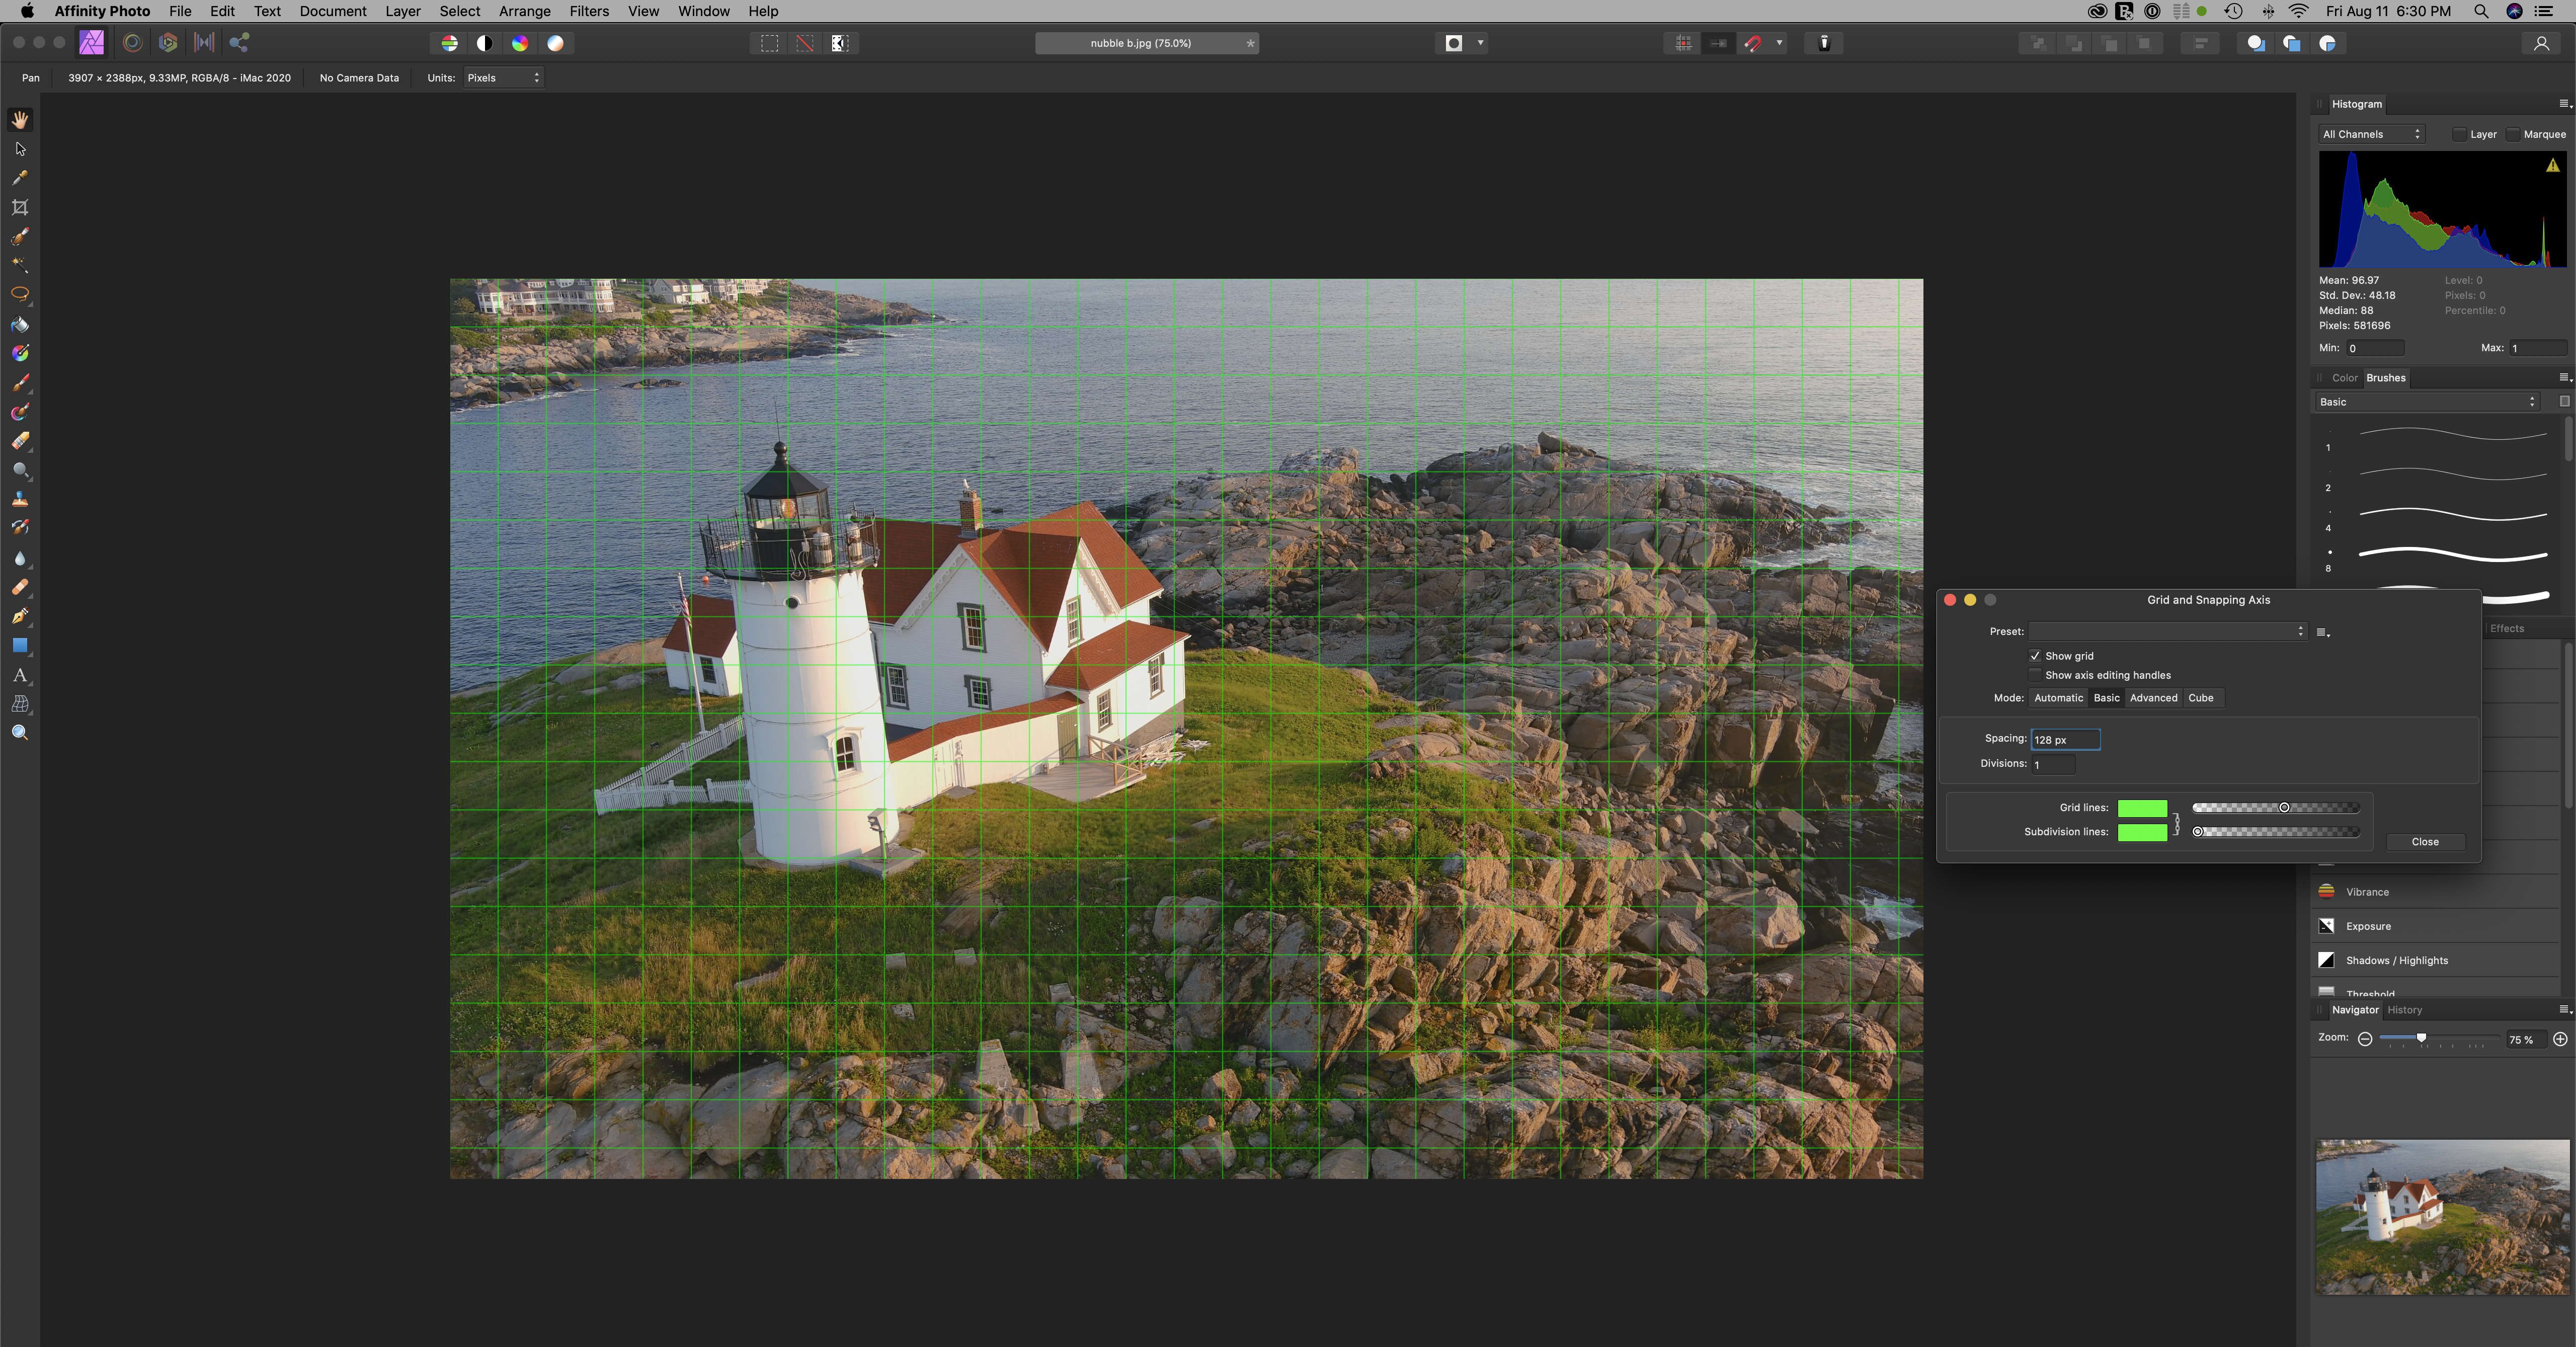Click the zoom in plus button

pos(2560,1039)
